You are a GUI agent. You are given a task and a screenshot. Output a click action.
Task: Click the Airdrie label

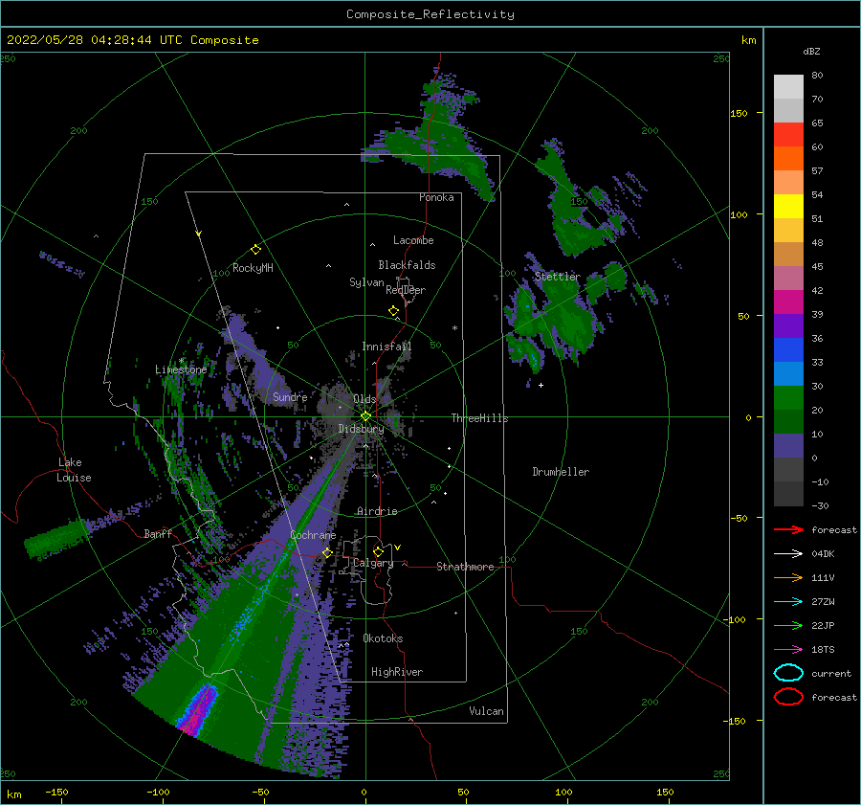point(377,511)
